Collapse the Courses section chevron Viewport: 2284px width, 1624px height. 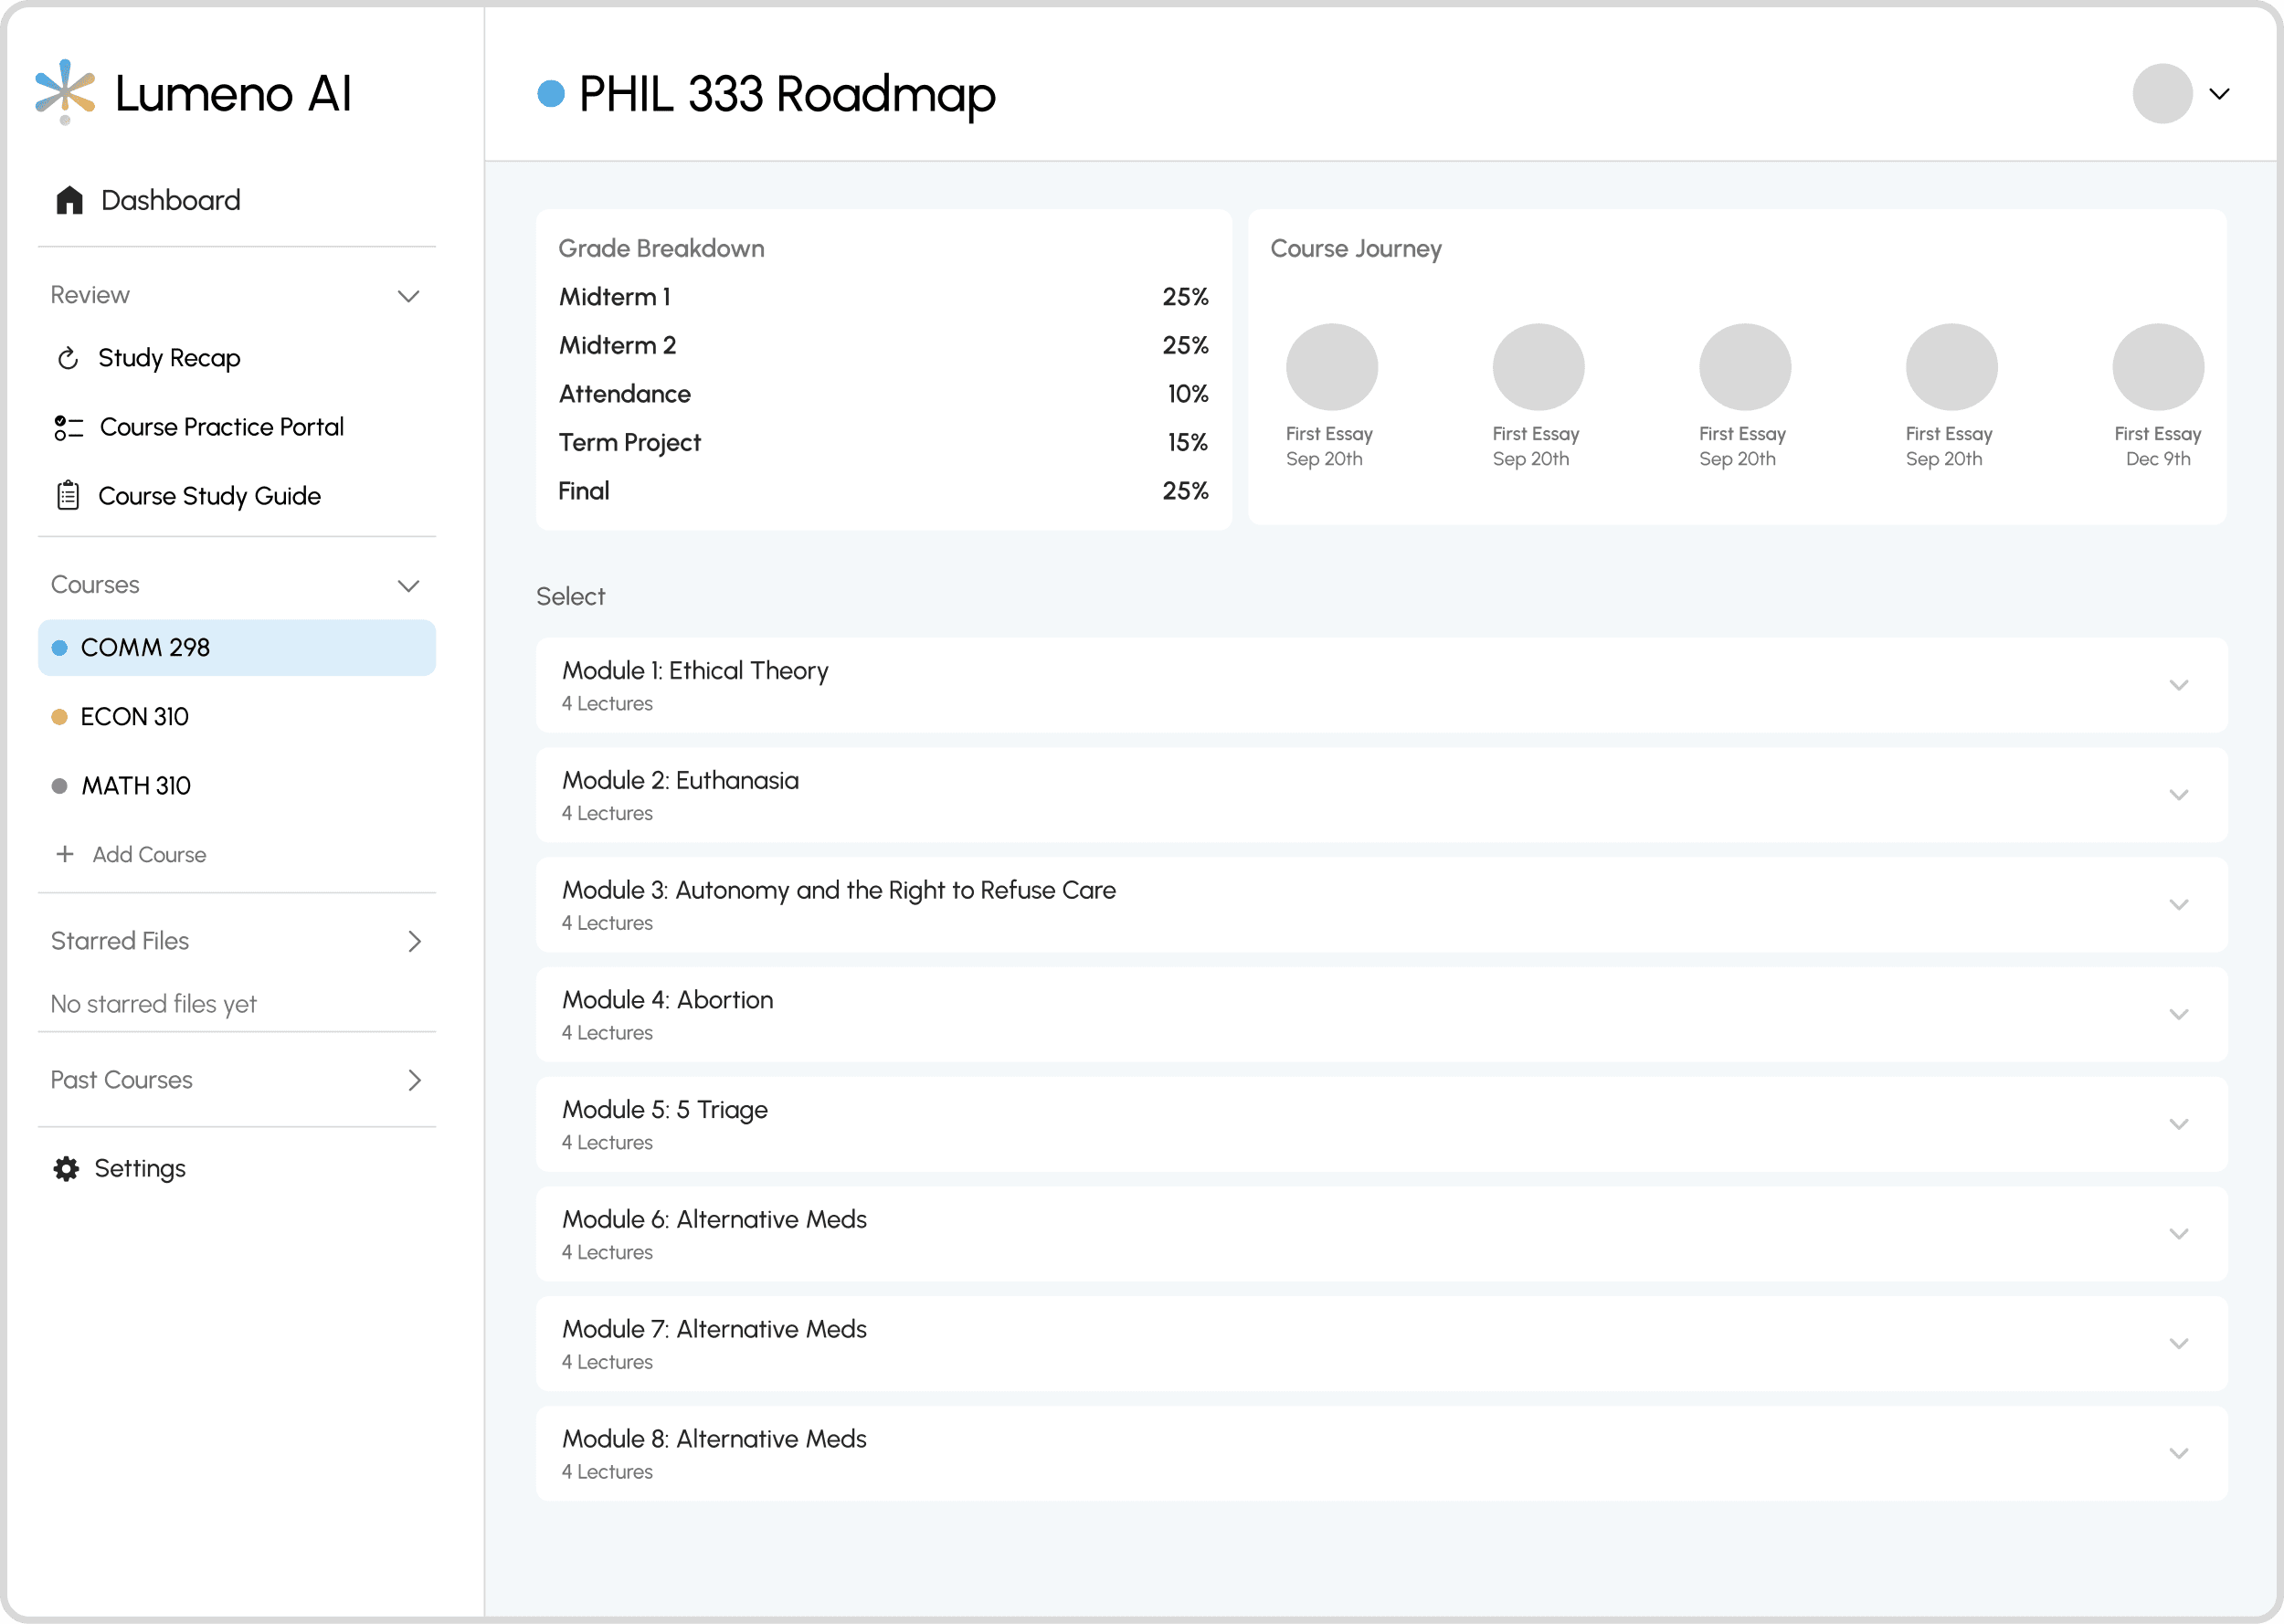[408, 586]
